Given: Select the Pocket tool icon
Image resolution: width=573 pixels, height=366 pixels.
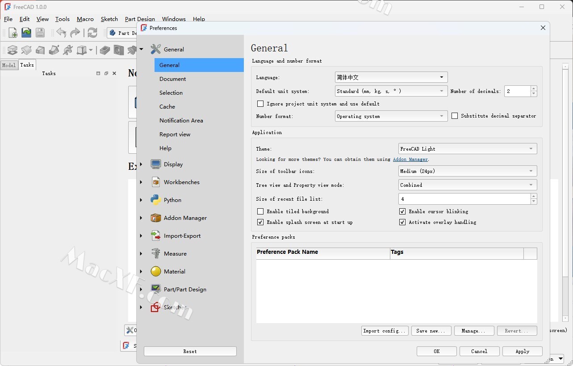Looking at the screenshot, I should point(105,50).
